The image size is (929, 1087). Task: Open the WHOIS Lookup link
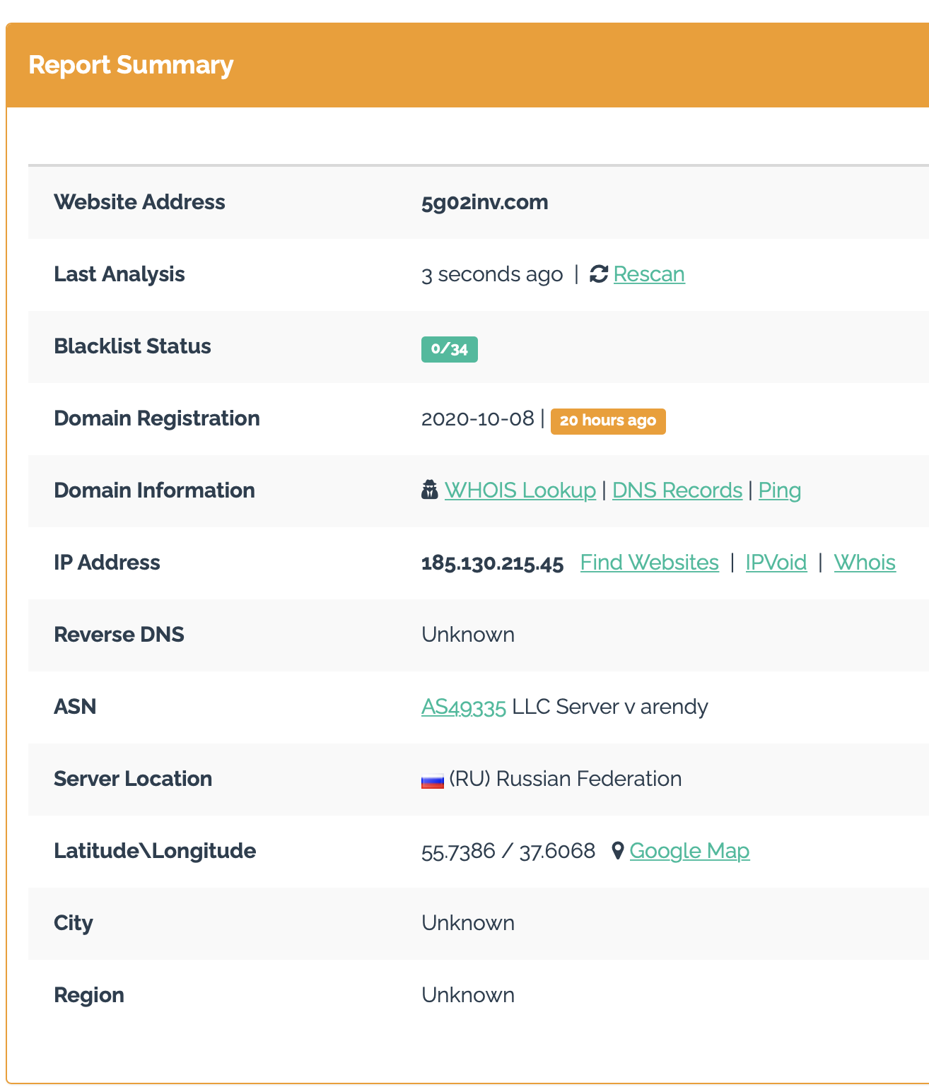[520, 490]
